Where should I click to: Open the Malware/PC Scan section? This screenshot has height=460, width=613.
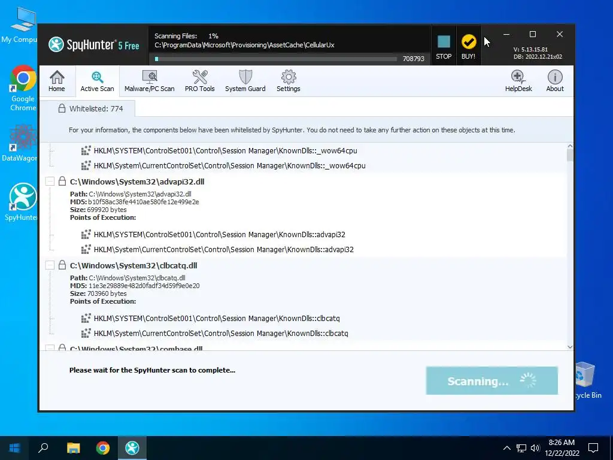[x=149, y=81]
